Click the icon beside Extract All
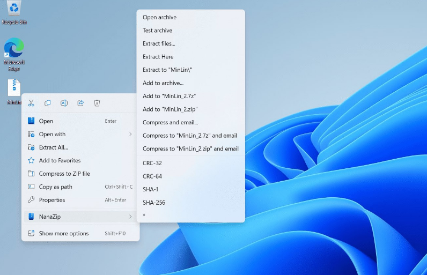This screenshot has width=427, height=275. (31, 147)
